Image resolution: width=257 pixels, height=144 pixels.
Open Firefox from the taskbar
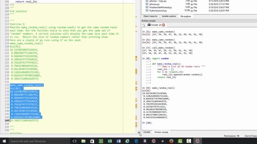[x=171, y=141]
